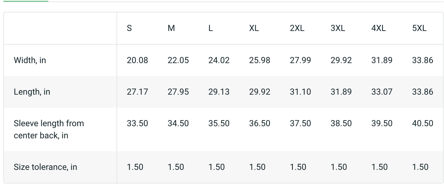The height and width of the screenshot is (192, 444).
Task: Click the 31.10 length value for 2XL
Action: pyautogui.click(x=300, y=92)
